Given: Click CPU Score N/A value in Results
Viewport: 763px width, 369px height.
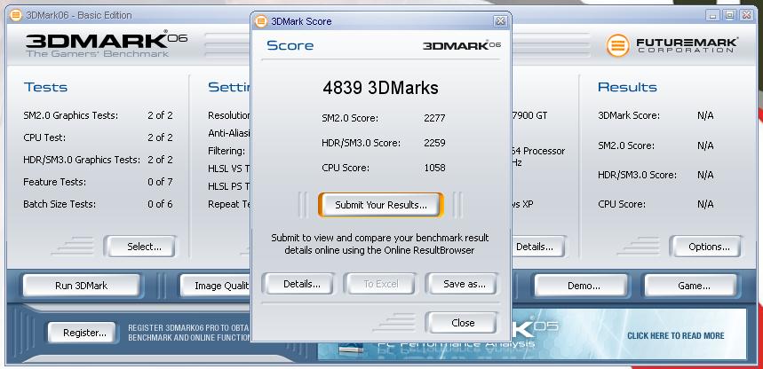Looking at the screenshot, I should (x=705, y=204).
